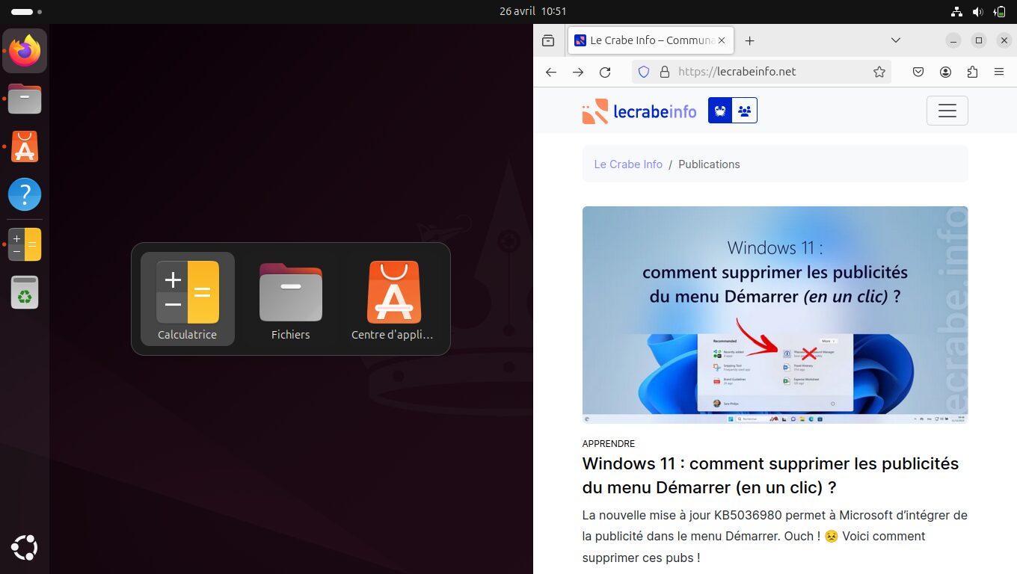Open the Trash in the dock
Image resolution: width=1017 pixels, height=574 pixels.
coord(25,292)
